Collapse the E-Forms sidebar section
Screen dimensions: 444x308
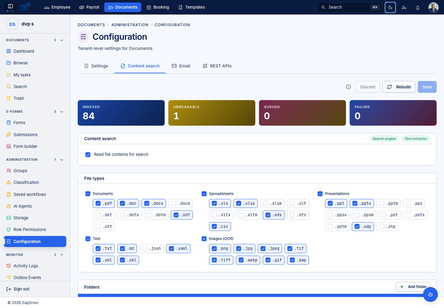[62, 111]
